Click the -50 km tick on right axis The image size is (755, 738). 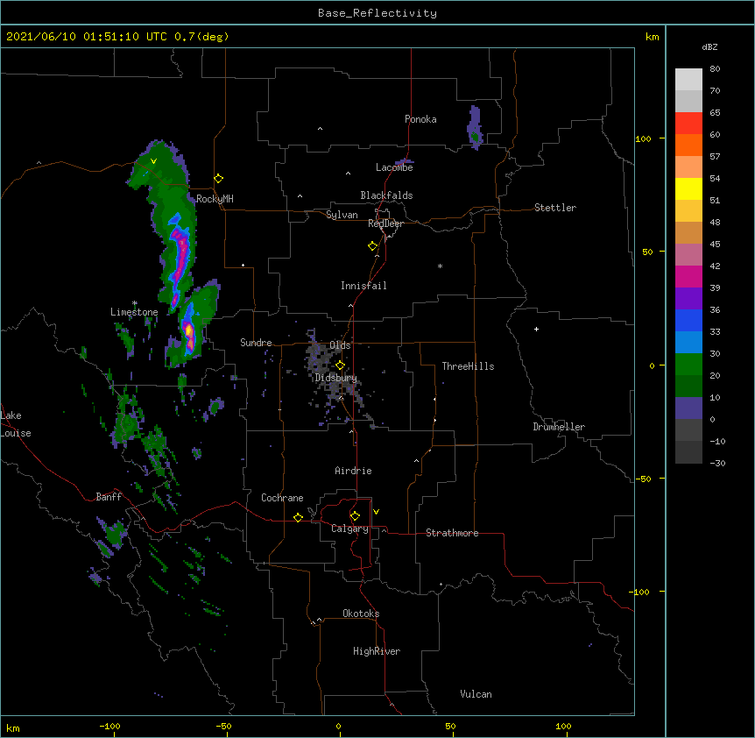[643, 479]
